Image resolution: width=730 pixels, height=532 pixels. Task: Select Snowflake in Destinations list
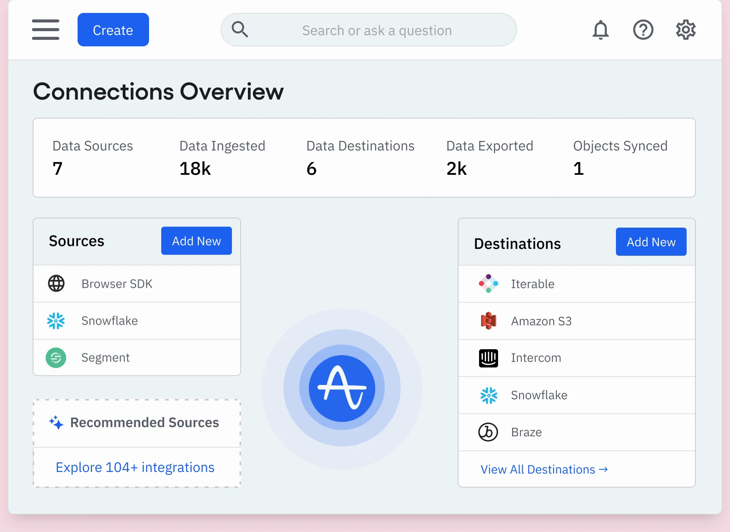pos(539,395)
